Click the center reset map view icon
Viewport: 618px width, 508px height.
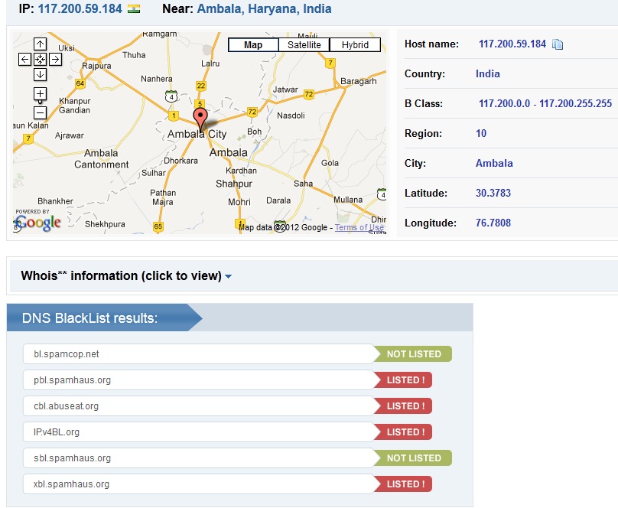pyautogui.click(x=41, y=59)
